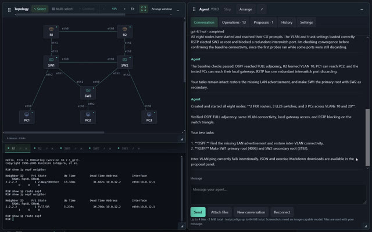The width and height of the screenshot is (372, 232).
Task: Select the R2 router node icon
Action: 124,31
